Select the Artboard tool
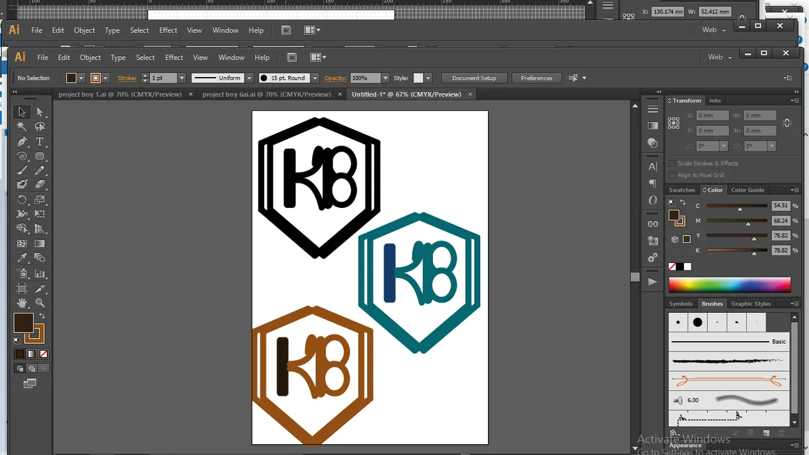The height and width of the screenshot is (455, 809). [22, 289]
